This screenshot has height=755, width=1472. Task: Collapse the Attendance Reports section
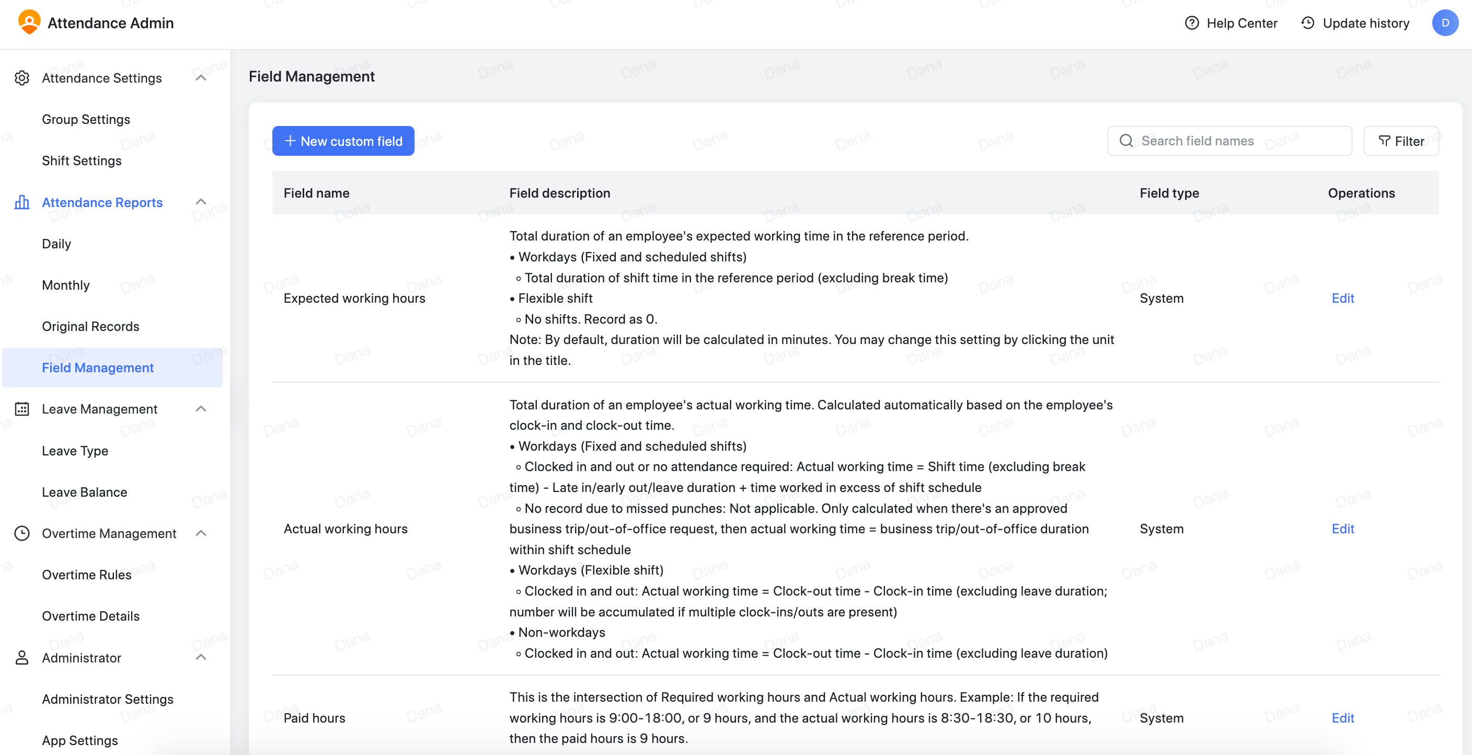201,202
